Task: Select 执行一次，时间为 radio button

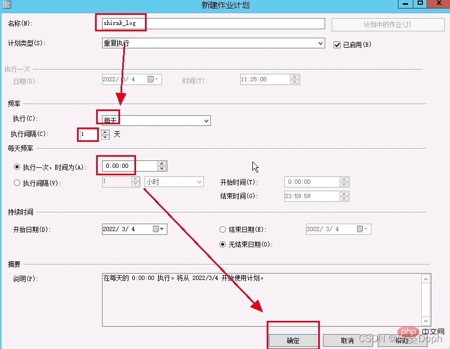Action: click(x=17, y=167)
